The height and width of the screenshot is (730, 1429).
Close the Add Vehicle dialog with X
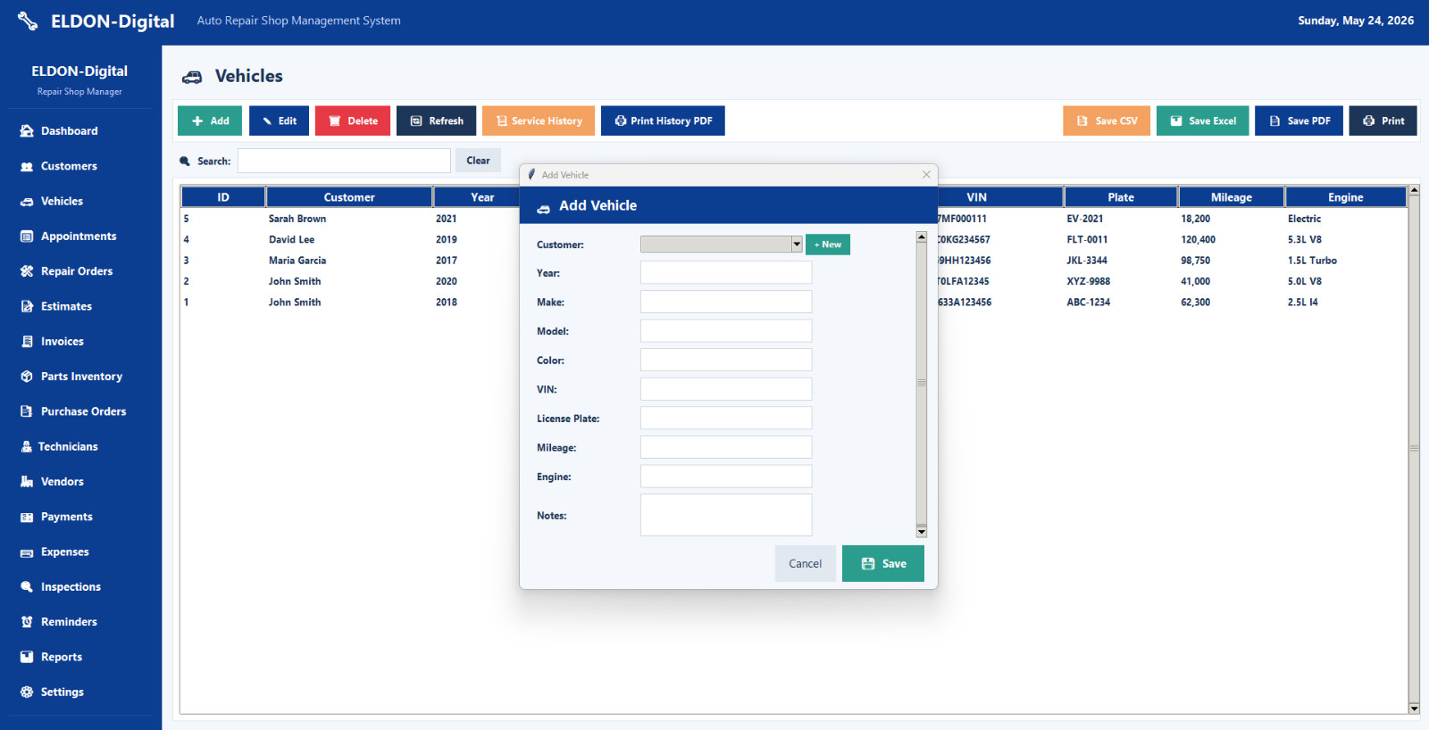point(926,175)
